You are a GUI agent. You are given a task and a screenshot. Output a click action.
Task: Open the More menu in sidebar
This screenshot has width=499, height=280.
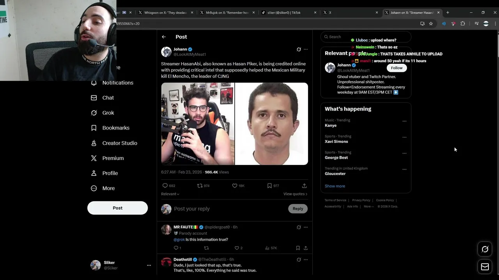pyautogui.click(x=103, y=188)
